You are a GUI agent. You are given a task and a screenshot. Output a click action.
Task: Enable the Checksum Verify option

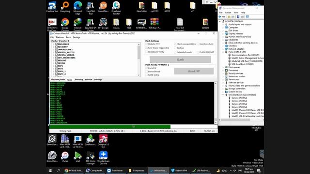(146, 52)
